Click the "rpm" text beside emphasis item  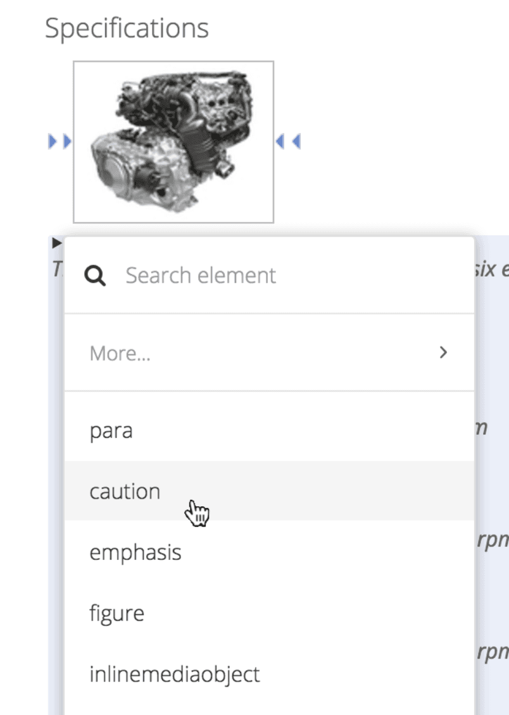point(491,541)
